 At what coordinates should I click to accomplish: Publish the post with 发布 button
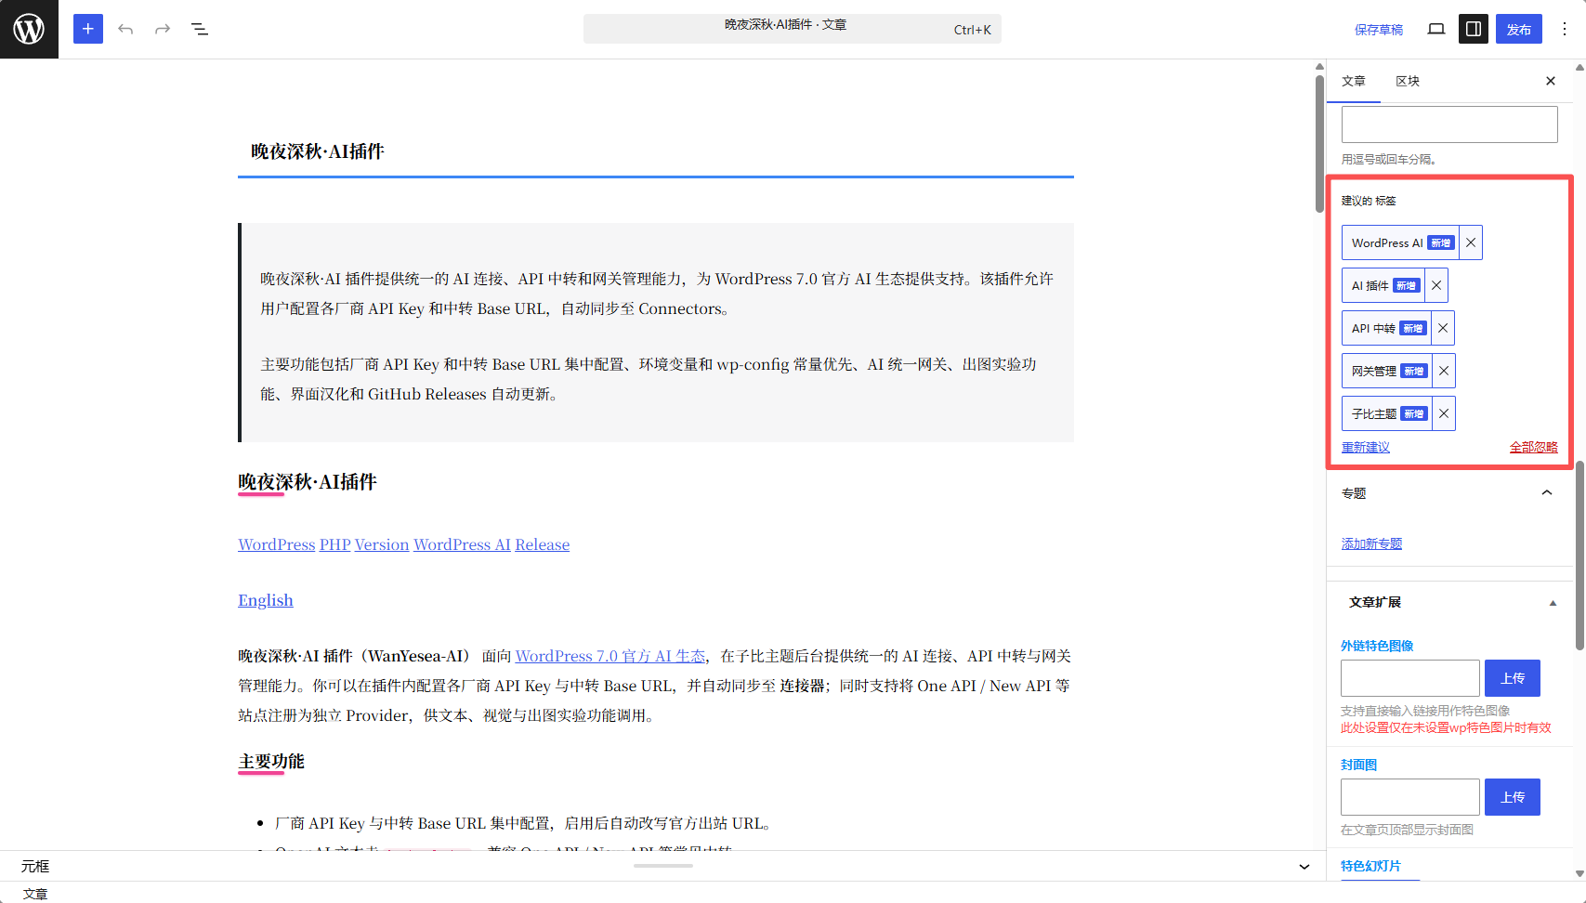coord(1519,29)
